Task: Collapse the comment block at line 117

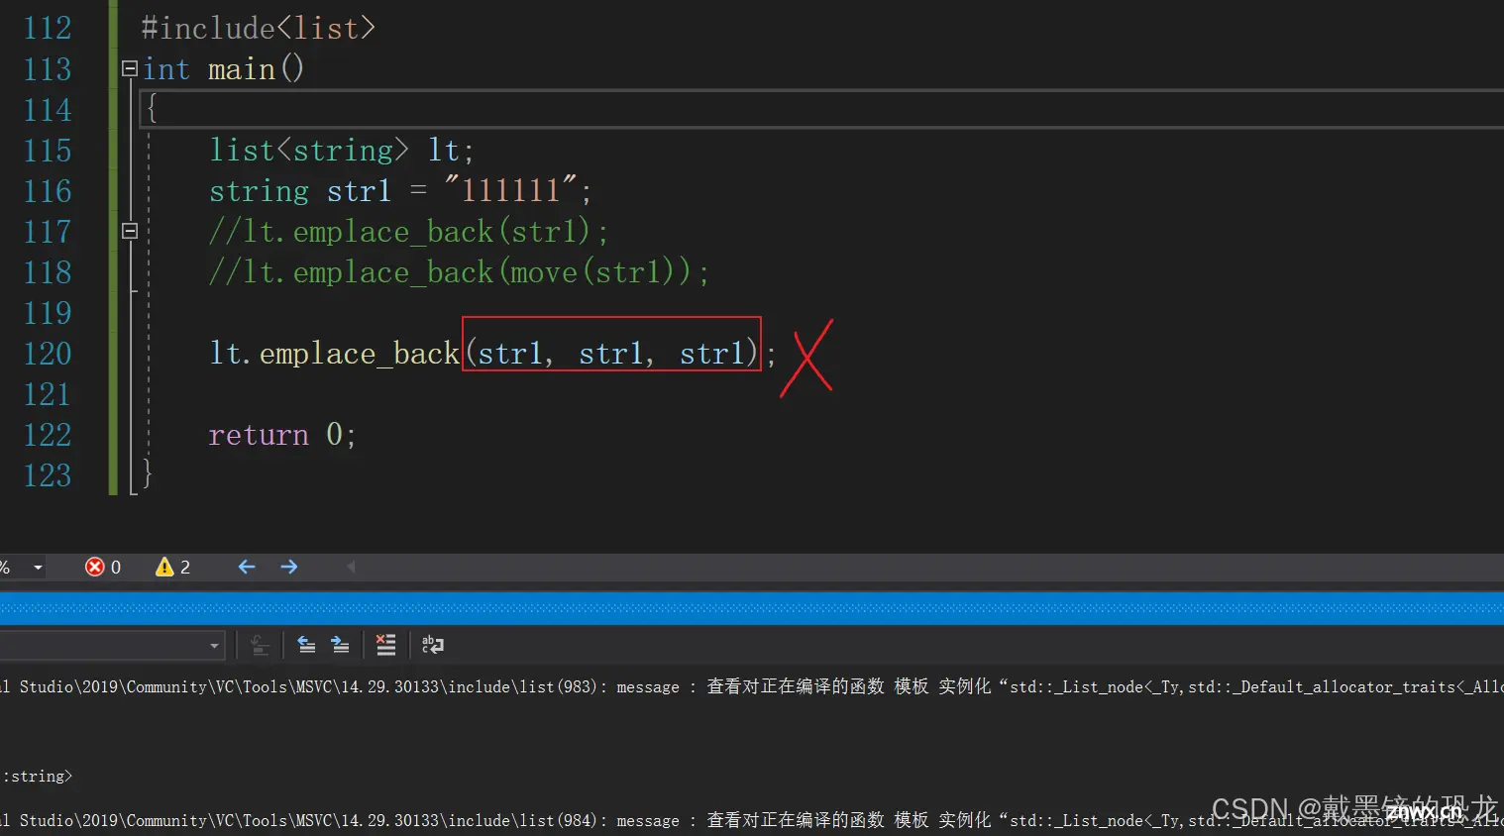Action: click(x=130, y=231)
